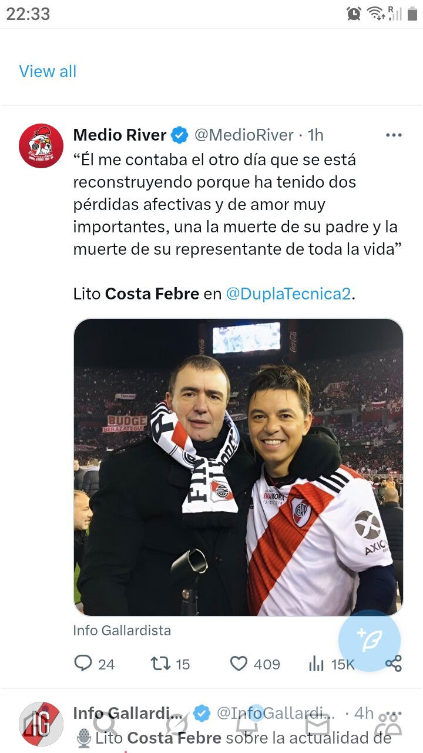Image resolution: width=423 pixels, height=753 pixels.
Task: Open the Info Gallardista photo credit label
Action: (122, 630)
